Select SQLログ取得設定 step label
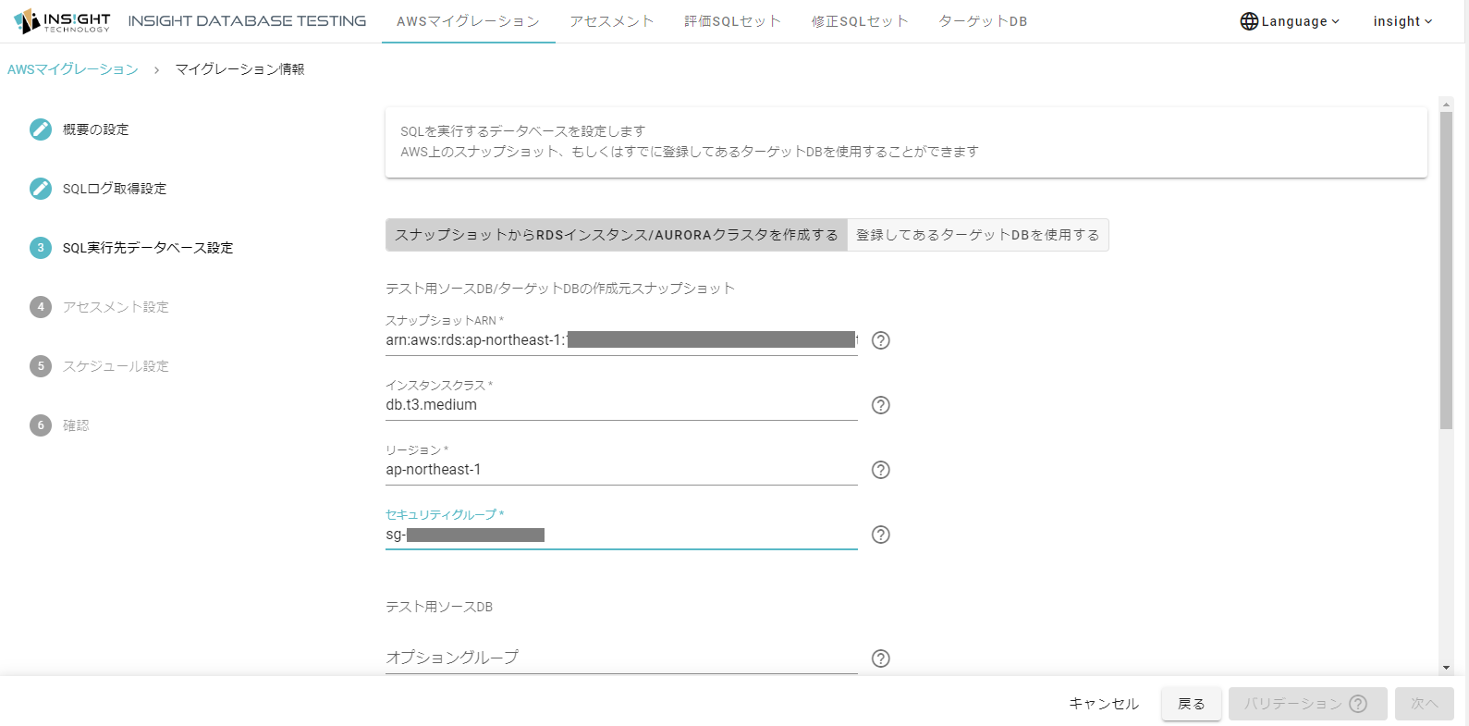Viewport: 1469px width, 726px height. (115, 189)
